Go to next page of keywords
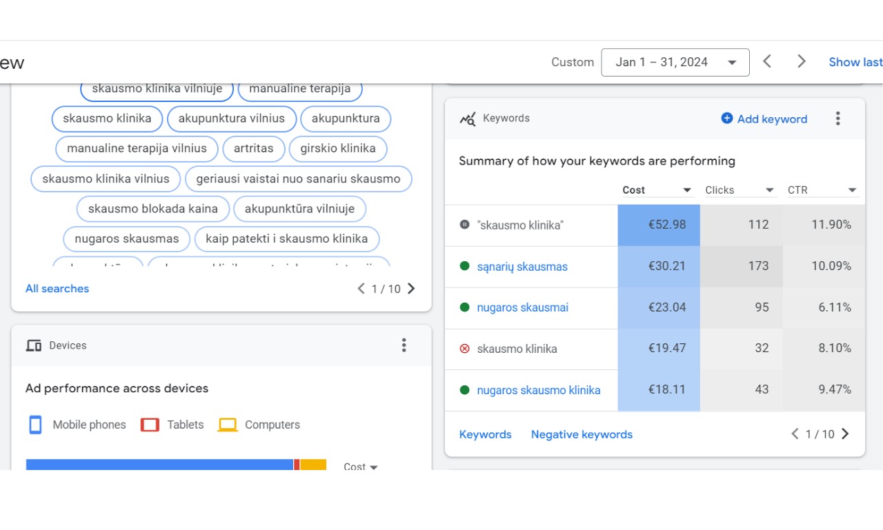 (x=845, y=434)
